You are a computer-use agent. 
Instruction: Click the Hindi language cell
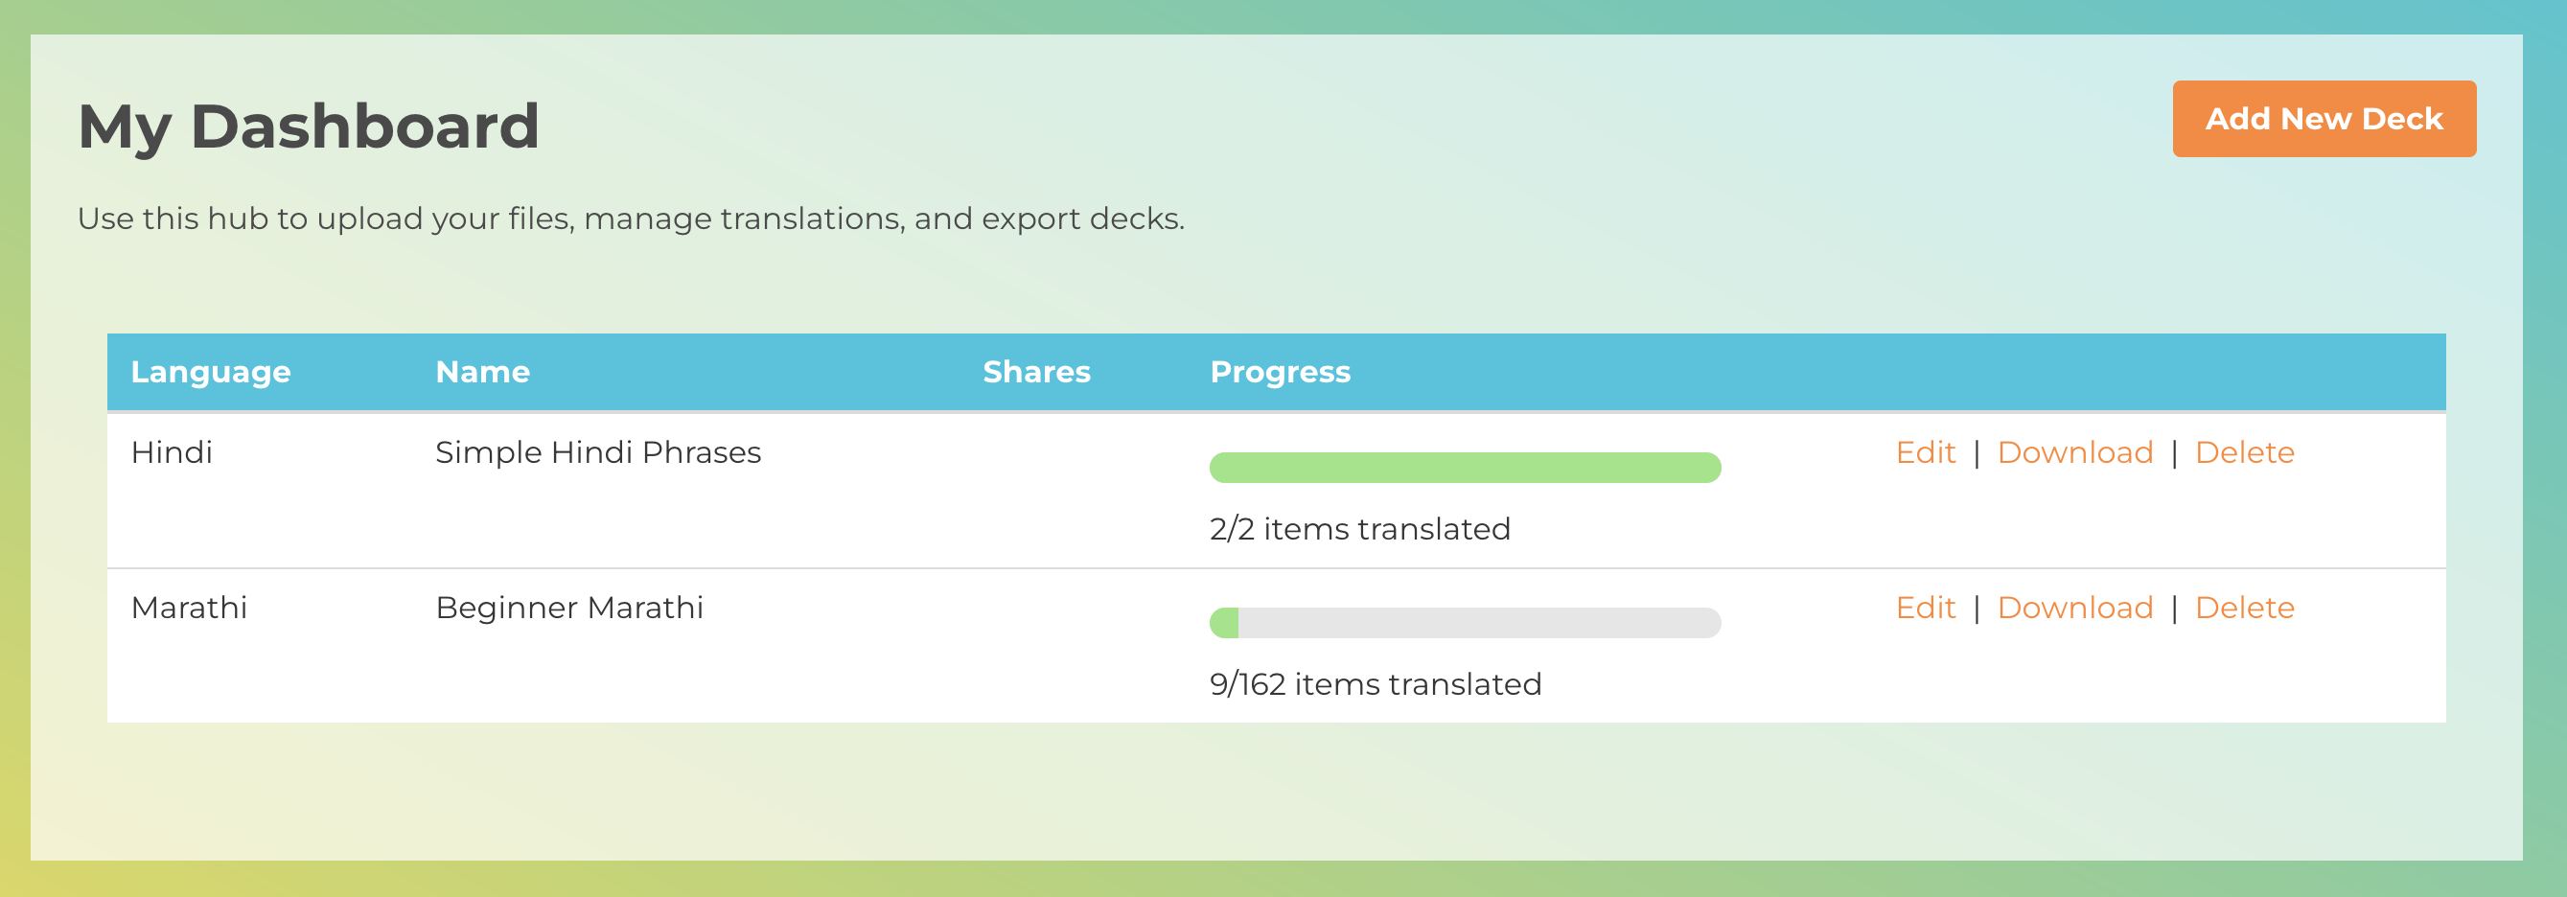172,452
